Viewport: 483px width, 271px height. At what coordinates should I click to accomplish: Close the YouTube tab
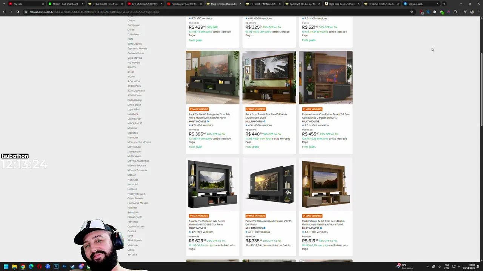[43, 4]
